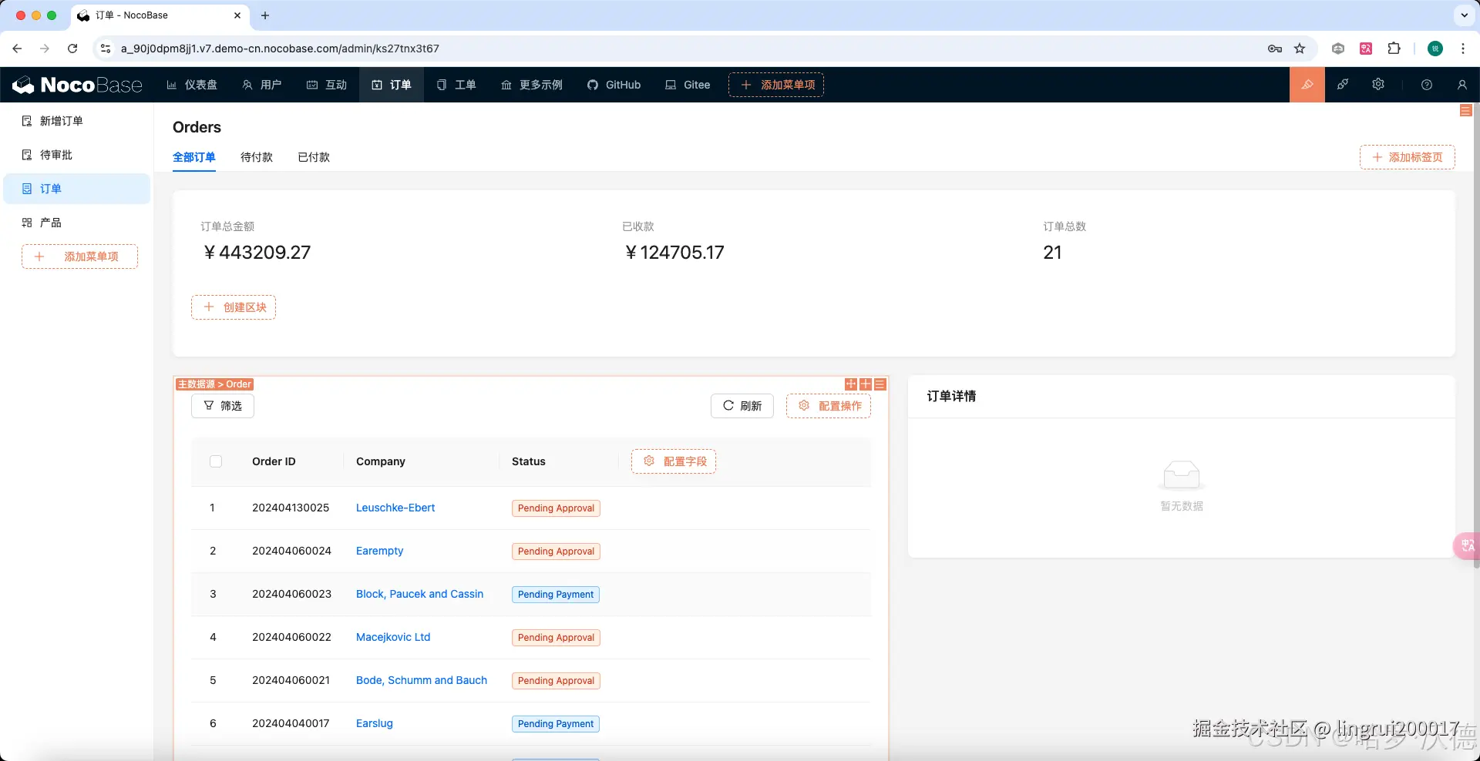The width and height of the screenshot is (1480, 761).
Task: Open the GitHub menu link
Action: (614, 85)
